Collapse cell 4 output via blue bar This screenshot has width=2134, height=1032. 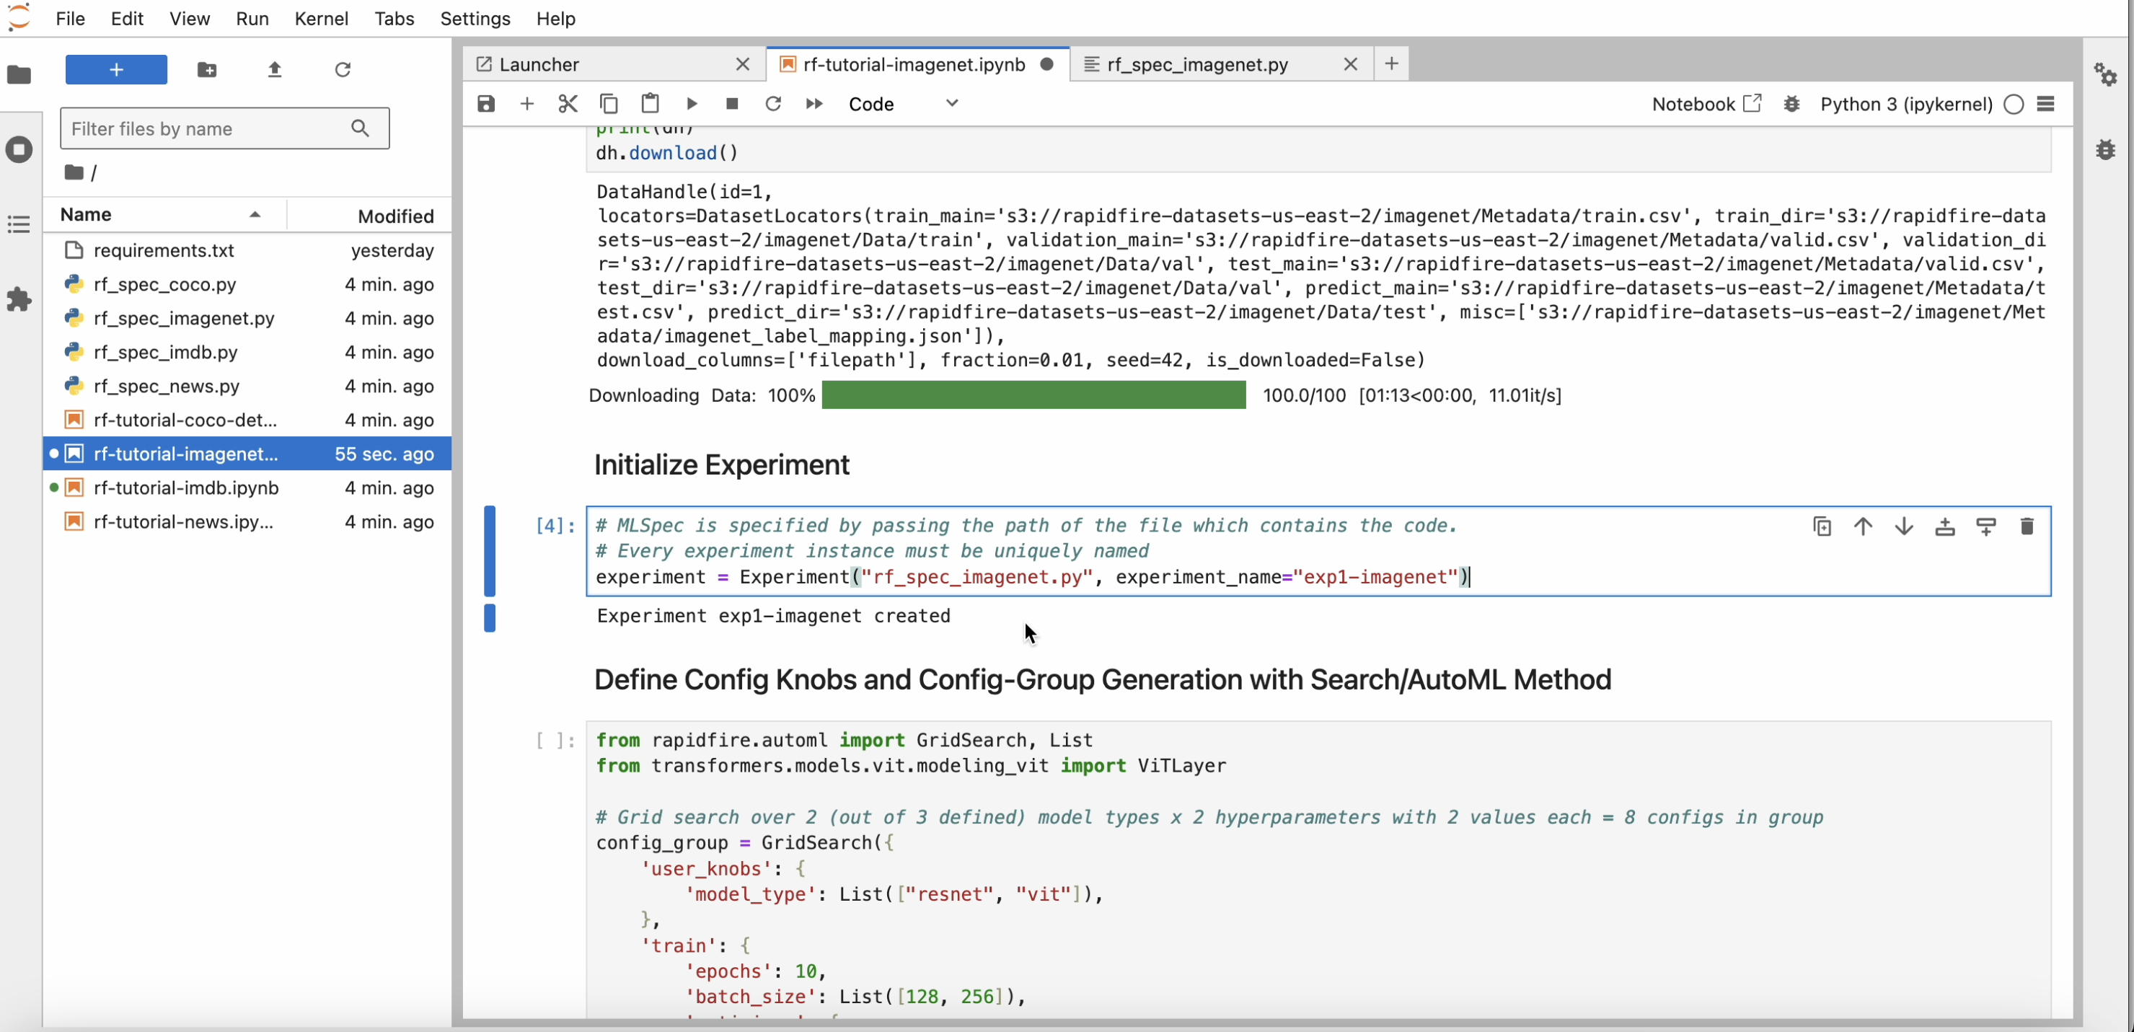(x=490, y=618)
